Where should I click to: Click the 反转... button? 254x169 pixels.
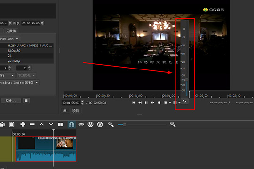click(11, 100)
